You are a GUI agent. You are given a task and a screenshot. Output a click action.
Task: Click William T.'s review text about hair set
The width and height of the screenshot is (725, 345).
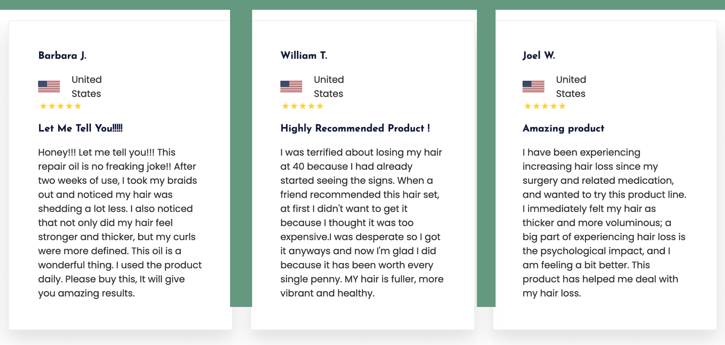(361, 223)
